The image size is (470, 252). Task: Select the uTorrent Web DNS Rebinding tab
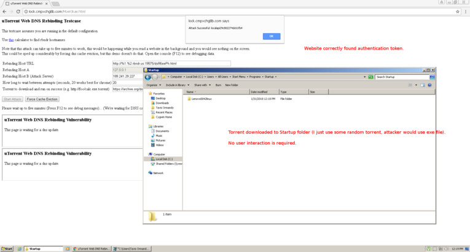28,4
